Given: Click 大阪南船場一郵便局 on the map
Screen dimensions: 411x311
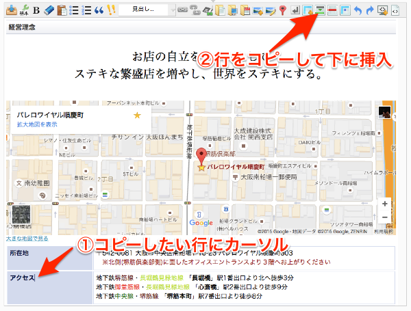Looking at the screenshot, I should point(269,177).
